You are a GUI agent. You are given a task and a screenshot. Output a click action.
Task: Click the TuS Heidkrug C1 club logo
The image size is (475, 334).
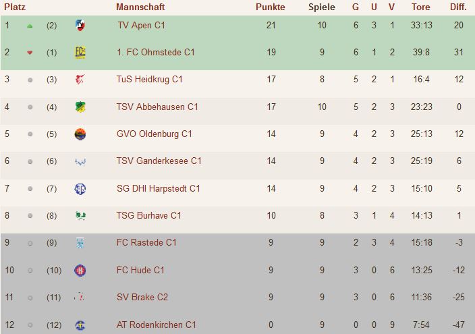point(80,80)
